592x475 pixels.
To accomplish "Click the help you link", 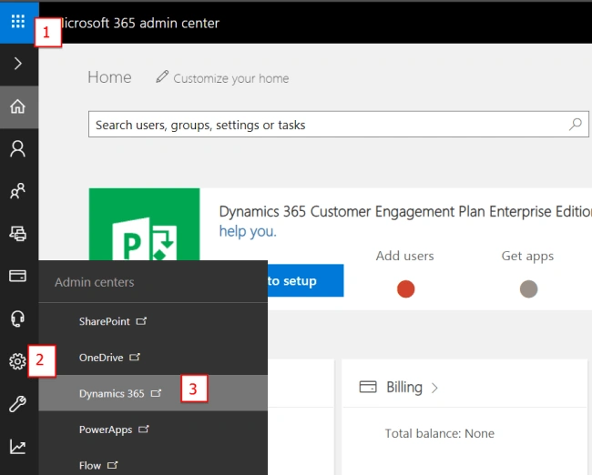I will pos(248,231).
